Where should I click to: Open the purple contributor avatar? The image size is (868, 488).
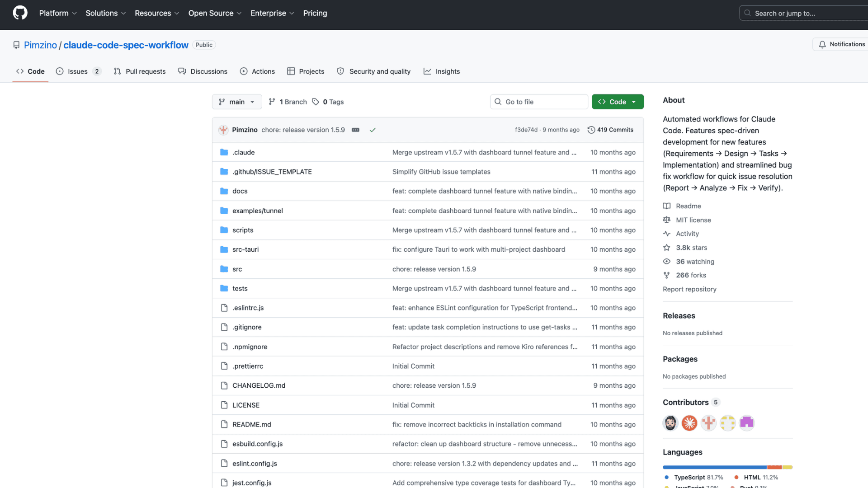[747, 423]
